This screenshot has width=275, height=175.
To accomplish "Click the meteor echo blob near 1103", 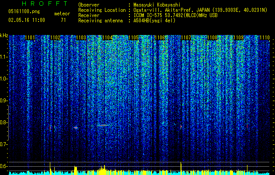I will [76, 128].
